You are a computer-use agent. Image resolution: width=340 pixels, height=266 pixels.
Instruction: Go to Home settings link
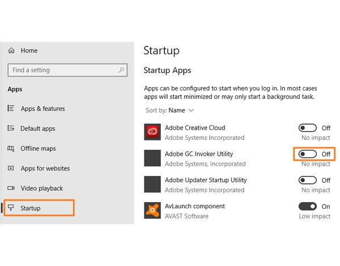tap(29, 50)
